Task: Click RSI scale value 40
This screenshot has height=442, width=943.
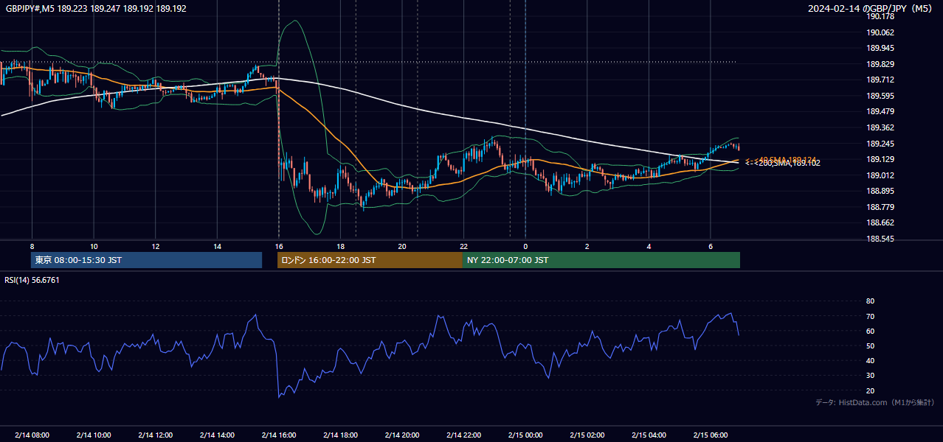Action: 870,360
